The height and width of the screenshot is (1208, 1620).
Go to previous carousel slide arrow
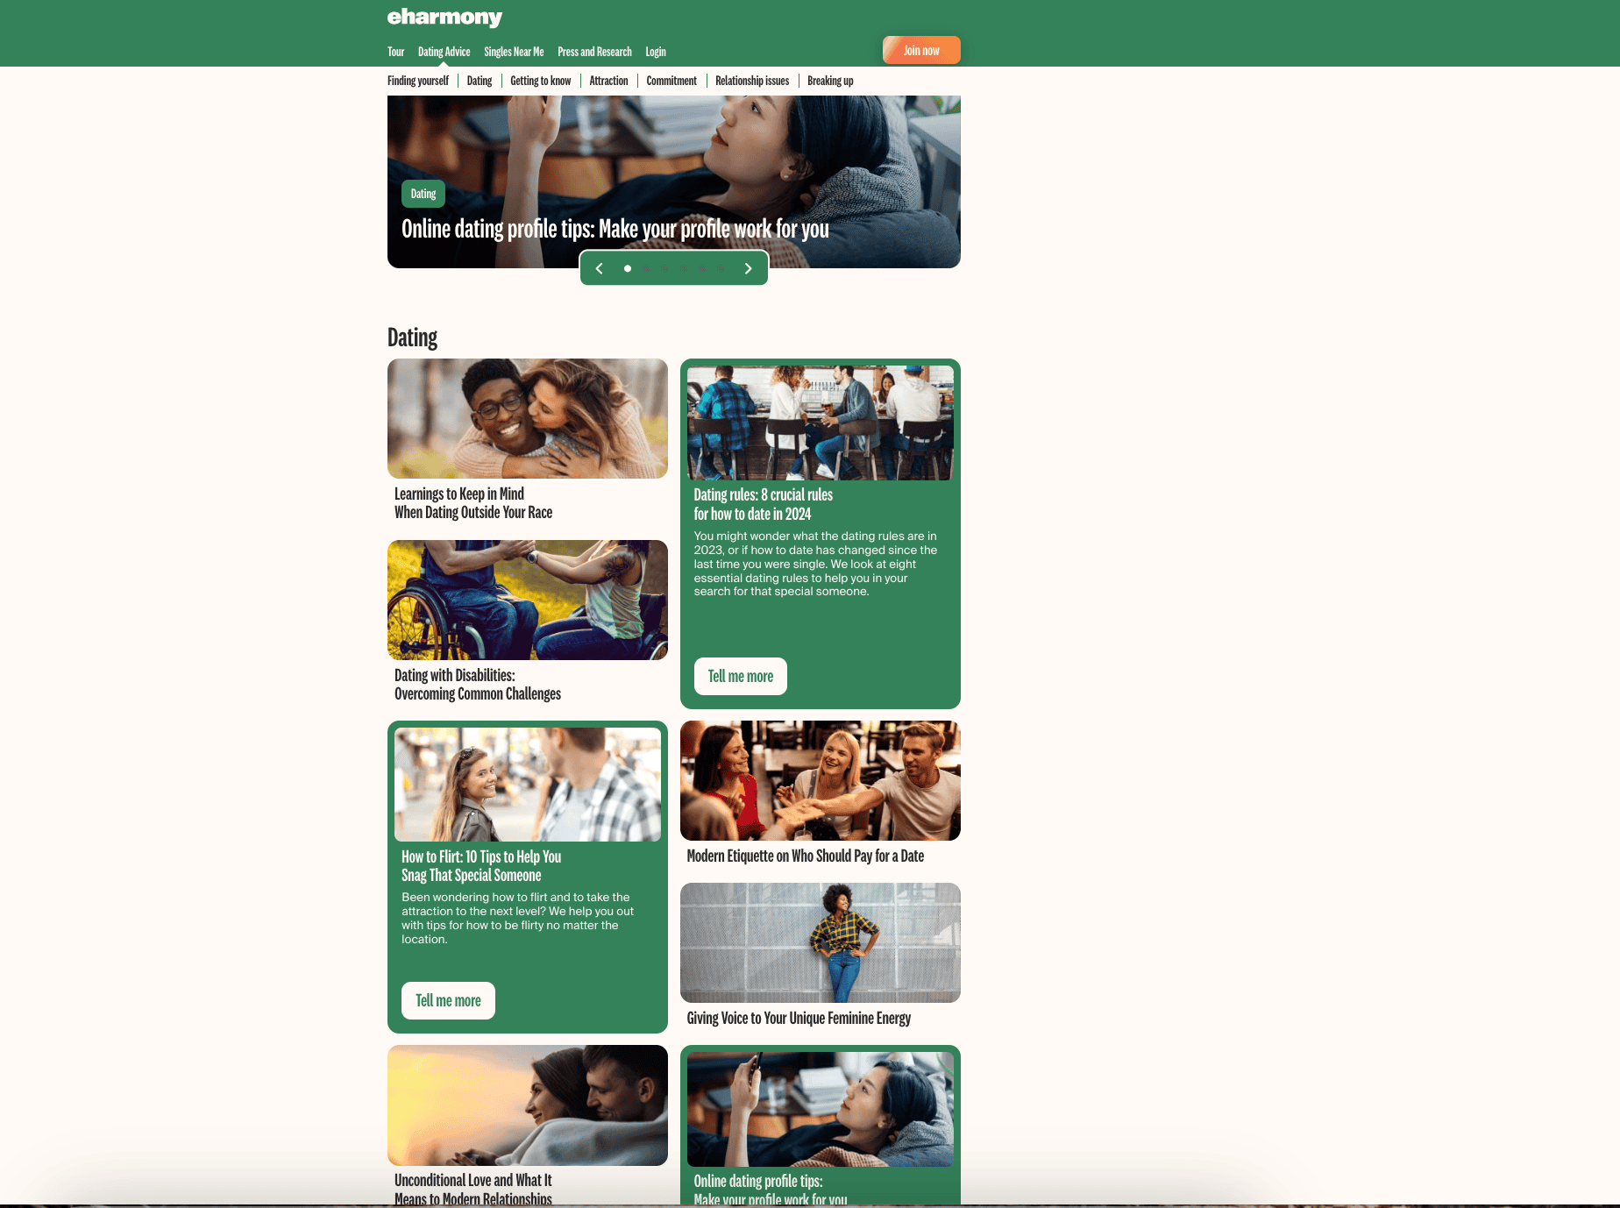coord(600,268)
